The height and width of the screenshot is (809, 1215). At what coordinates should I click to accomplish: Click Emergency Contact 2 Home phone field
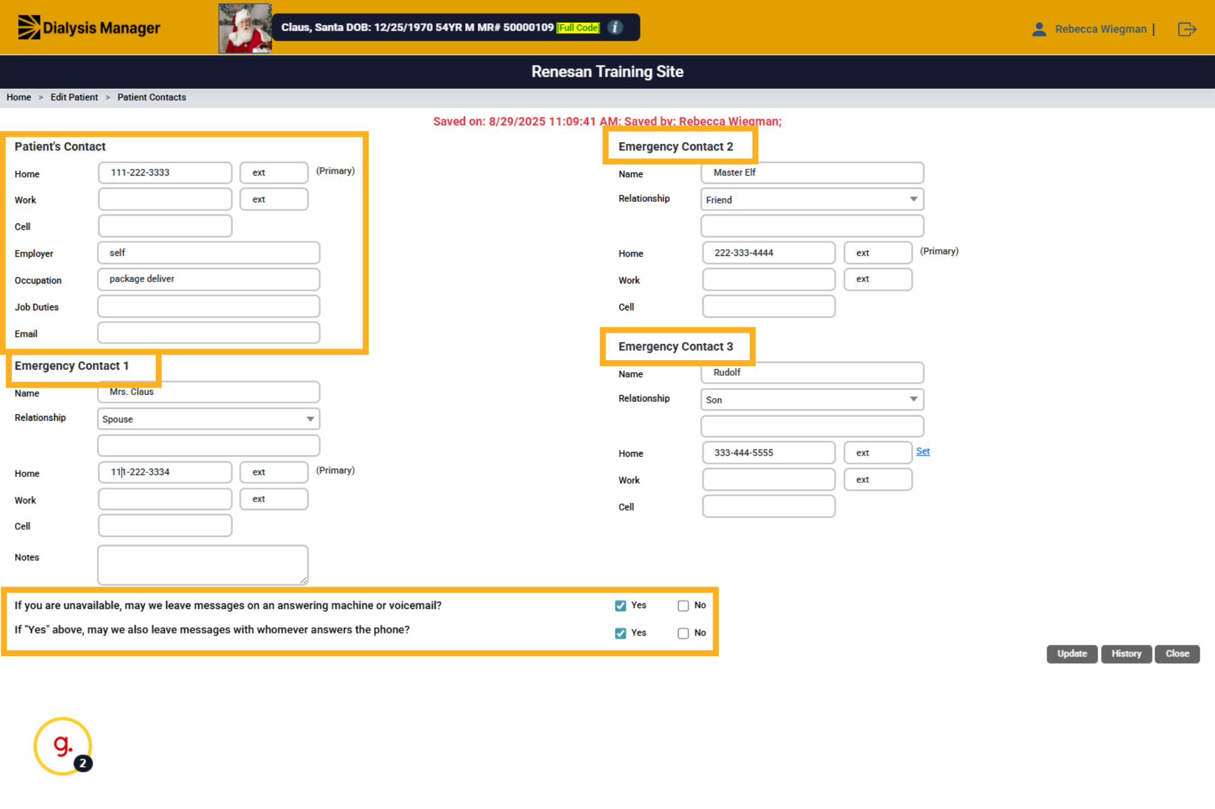(768, 253)
